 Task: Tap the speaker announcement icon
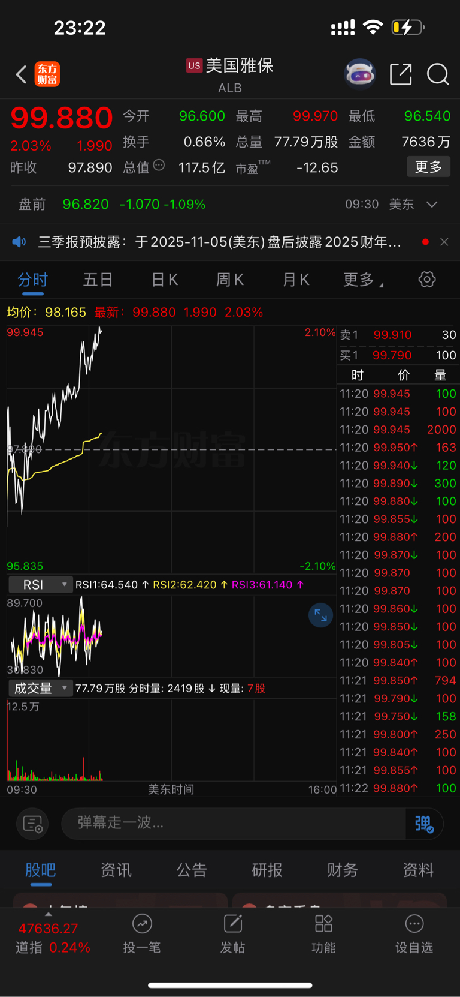click(x=19, y=242)
